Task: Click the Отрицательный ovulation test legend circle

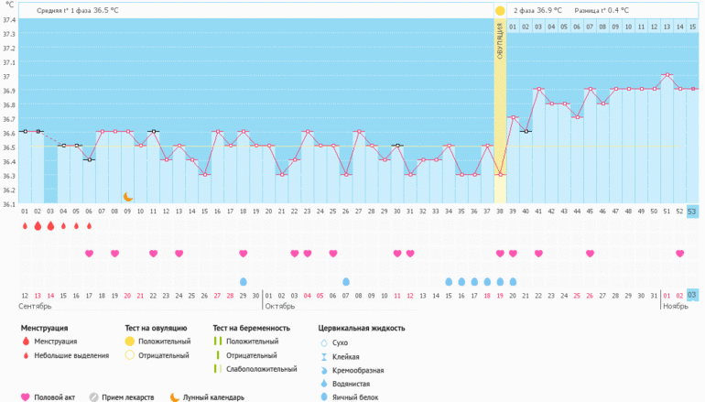Action: pyautogui.click(x=130, y=355)
